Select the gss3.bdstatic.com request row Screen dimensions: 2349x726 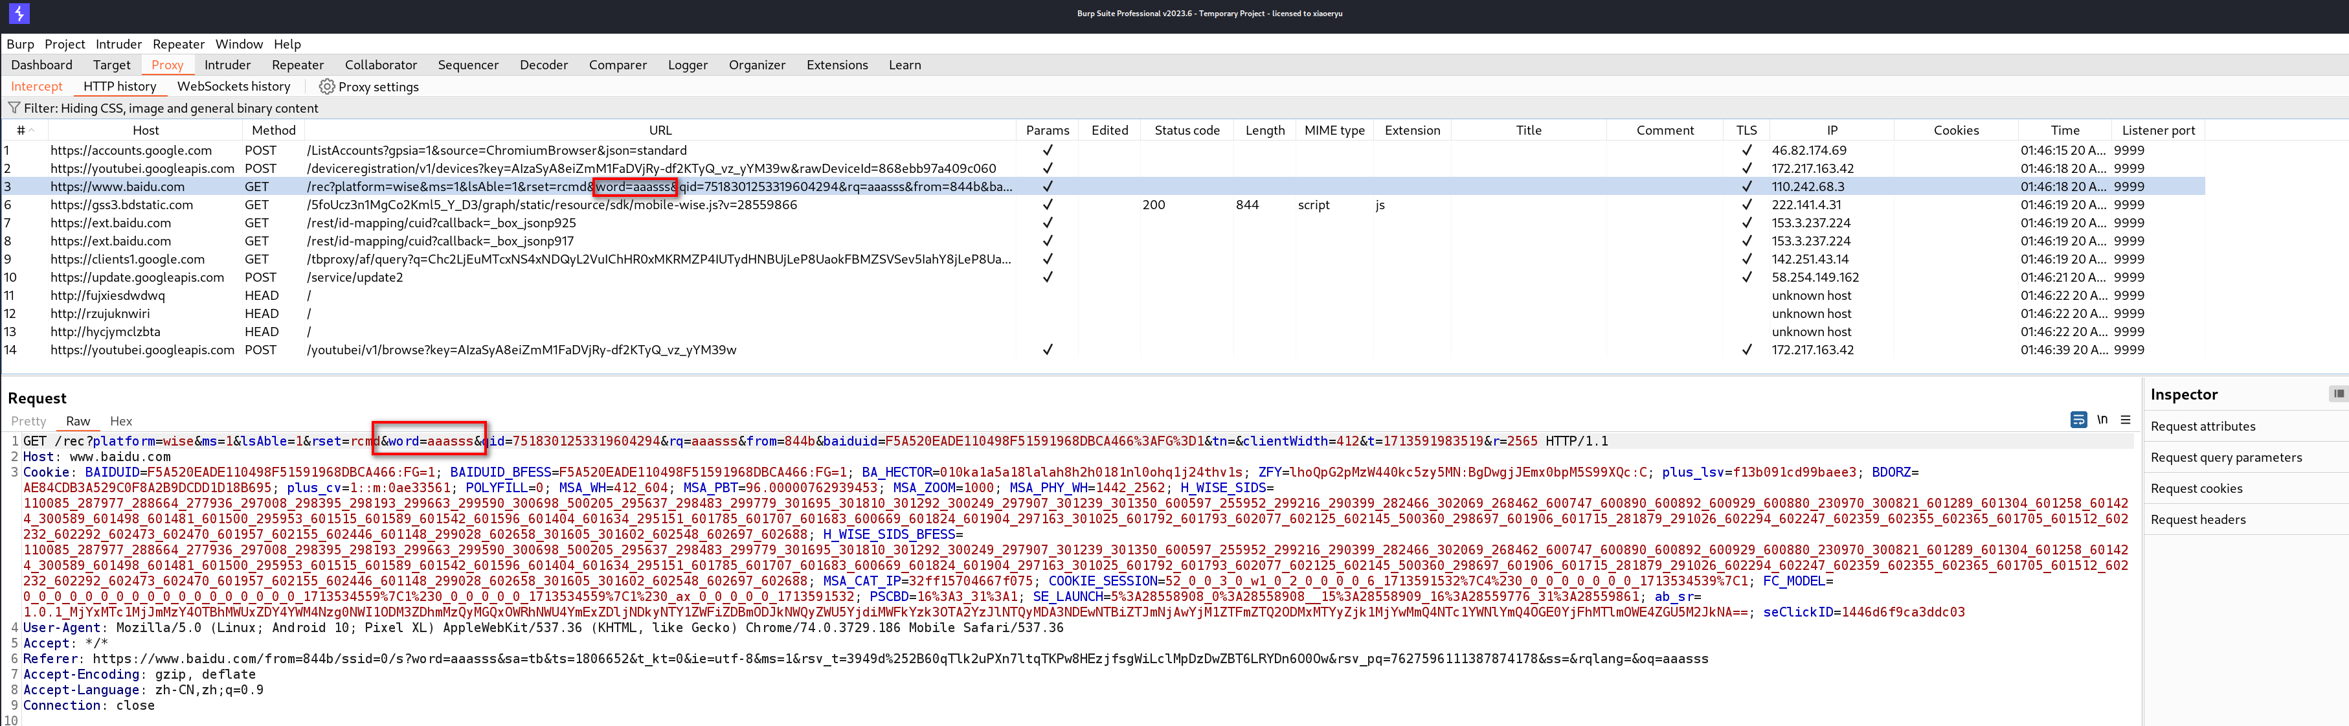tap(1103, 205)
